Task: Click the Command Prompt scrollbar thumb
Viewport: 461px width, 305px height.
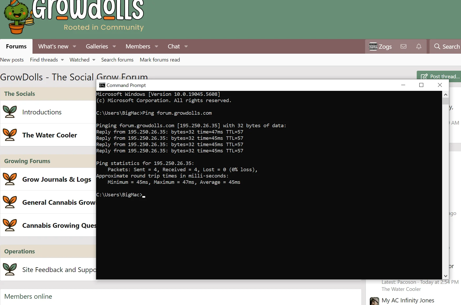Action: point(446,101)
